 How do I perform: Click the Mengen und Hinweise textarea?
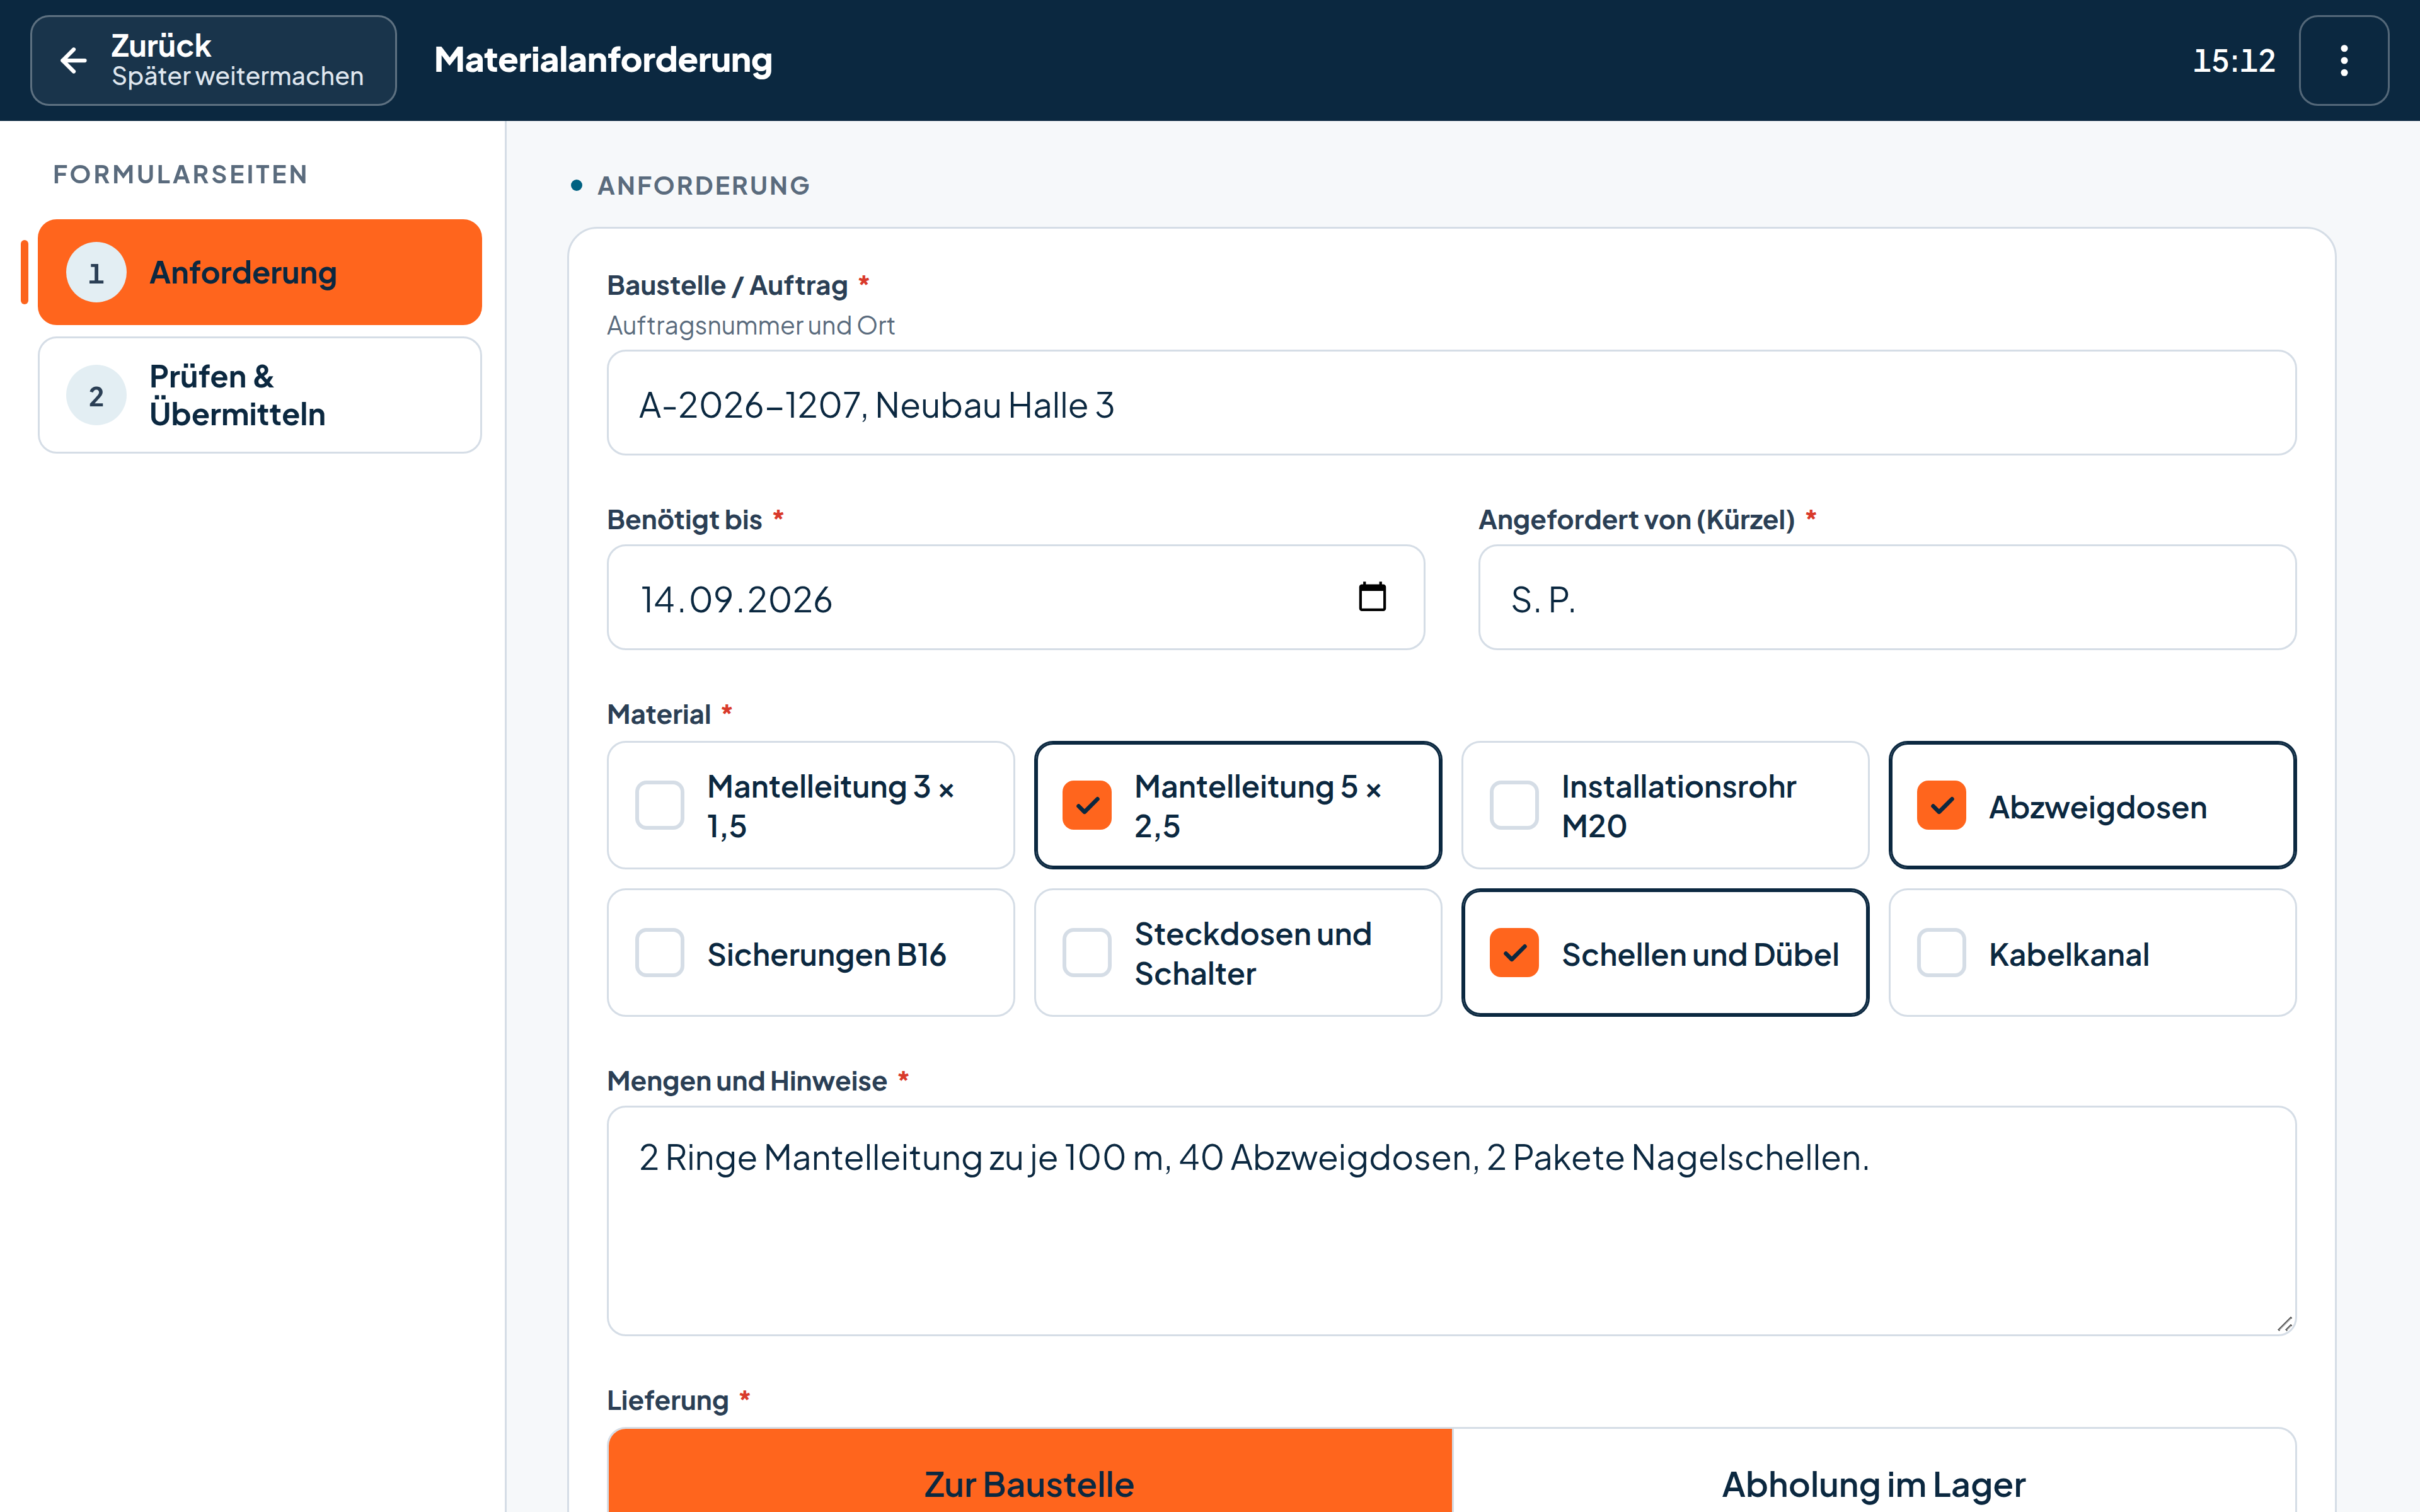1451,1220
